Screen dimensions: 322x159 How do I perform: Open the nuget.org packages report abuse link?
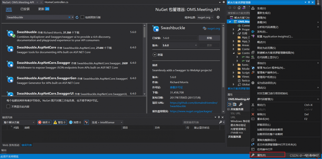tap(191, 111)
